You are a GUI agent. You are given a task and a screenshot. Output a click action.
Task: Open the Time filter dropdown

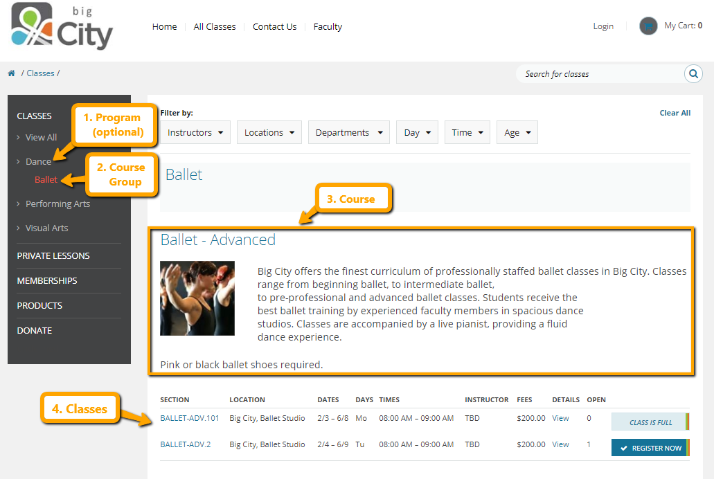[467, 133]
